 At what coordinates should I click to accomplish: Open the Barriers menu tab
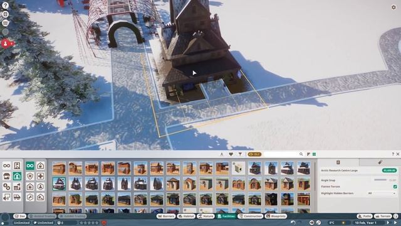coord(166,216)
